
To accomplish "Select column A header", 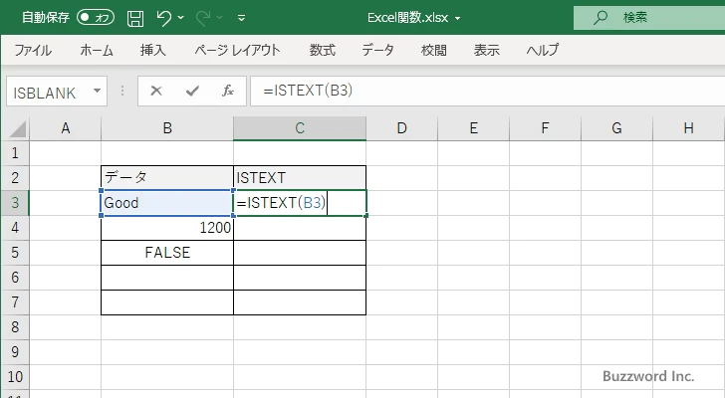I will [x=65, y=128].
